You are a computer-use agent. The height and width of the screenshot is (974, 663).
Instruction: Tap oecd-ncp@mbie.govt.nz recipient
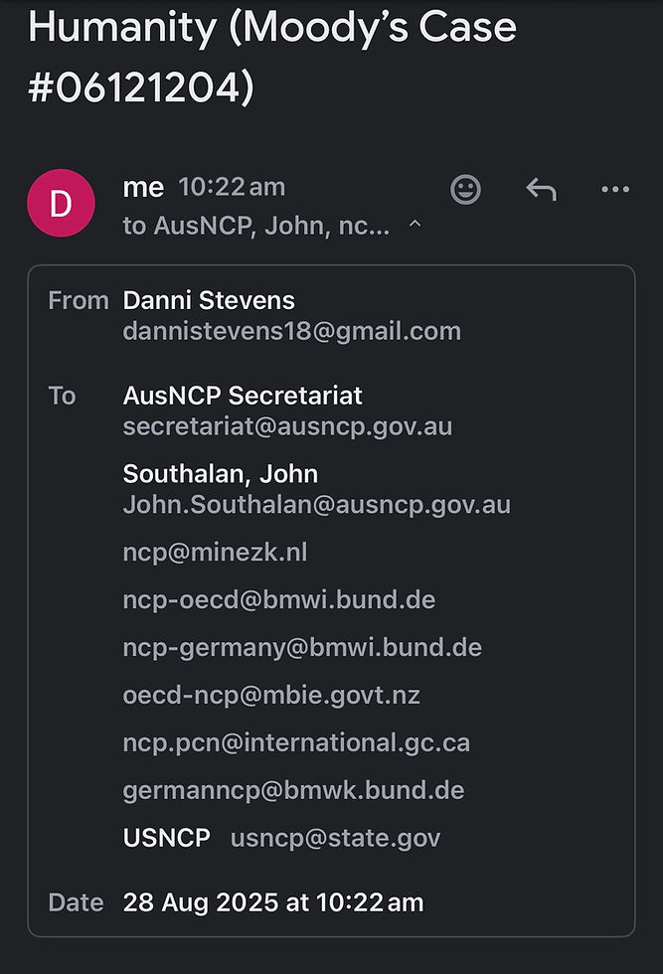point(271,695)
